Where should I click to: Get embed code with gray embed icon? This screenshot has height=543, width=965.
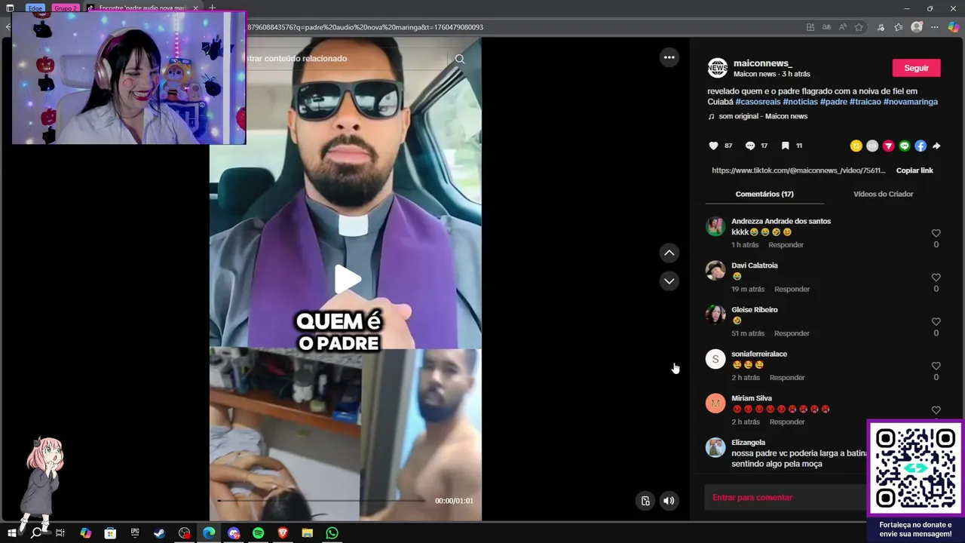pos(872,146)
